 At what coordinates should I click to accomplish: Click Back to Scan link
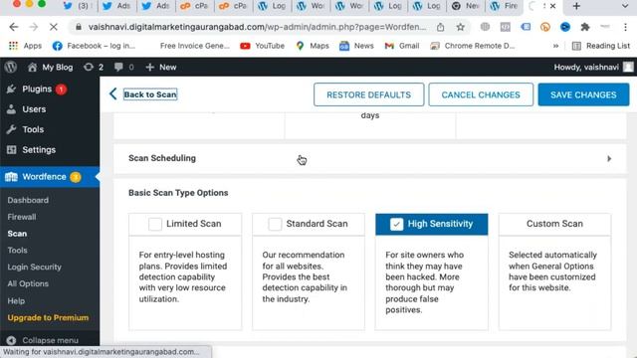click(x=150, y=94)
